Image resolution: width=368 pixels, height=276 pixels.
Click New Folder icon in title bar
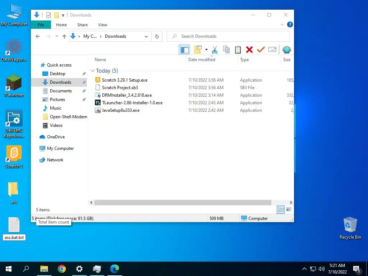click(x=56, y=15)
